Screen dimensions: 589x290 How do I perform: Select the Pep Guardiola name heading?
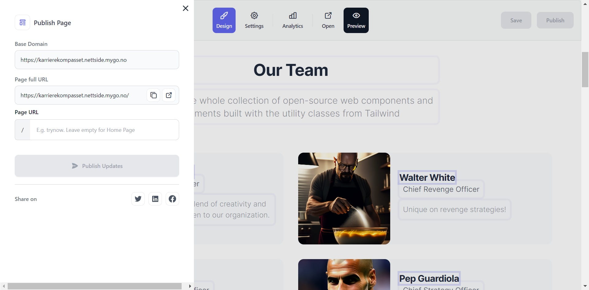point(429,278)
